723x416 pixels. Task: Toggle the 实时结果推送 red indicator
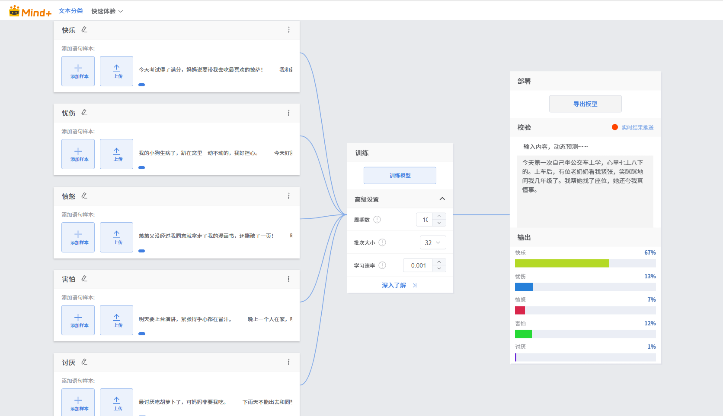(614, 127)
